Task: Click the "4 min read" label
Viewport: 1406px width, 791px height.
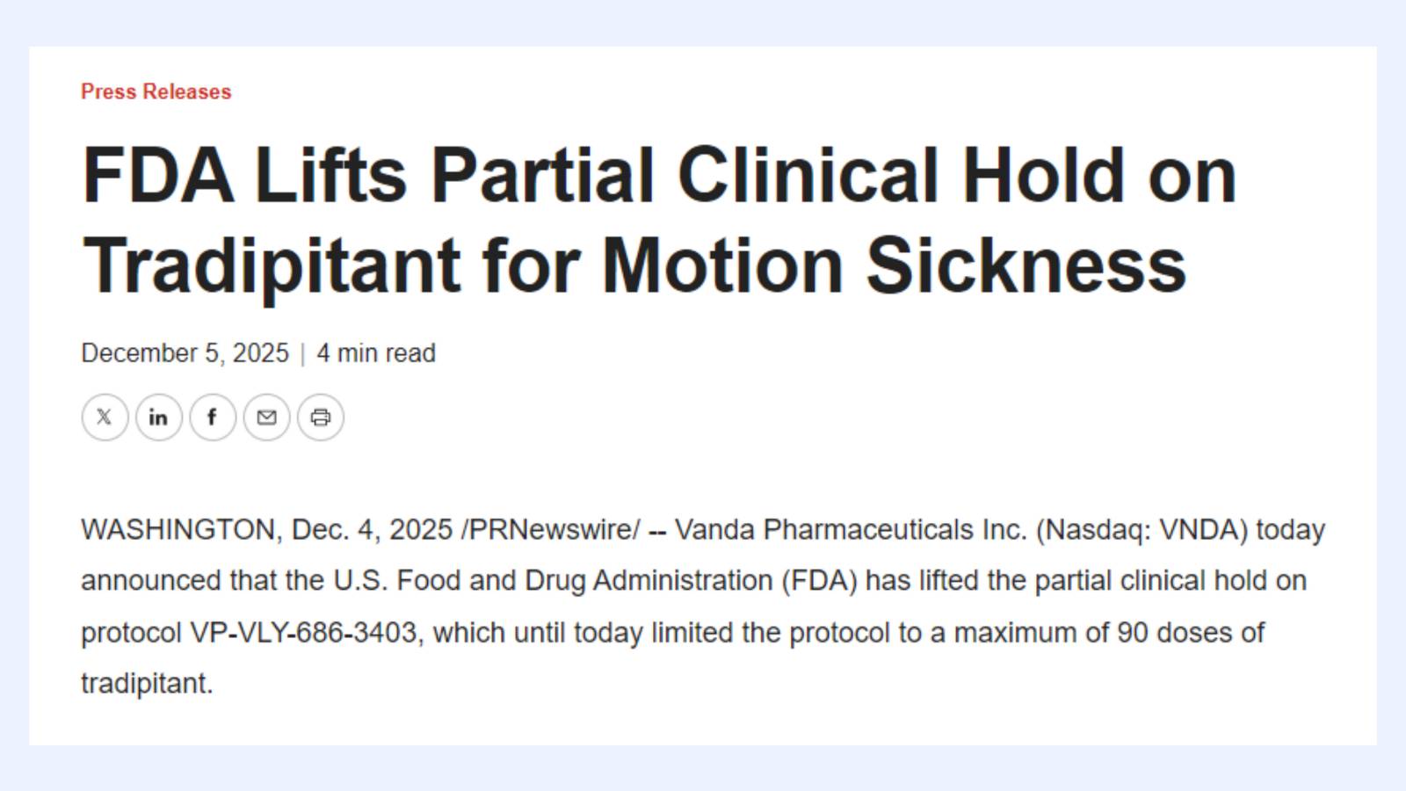Action: 376,353
